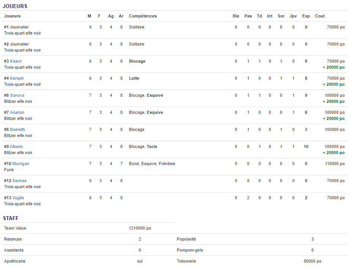Click the Team Value amount 1210000 po
Screen dimensions: 350x269
pos(140,228)
